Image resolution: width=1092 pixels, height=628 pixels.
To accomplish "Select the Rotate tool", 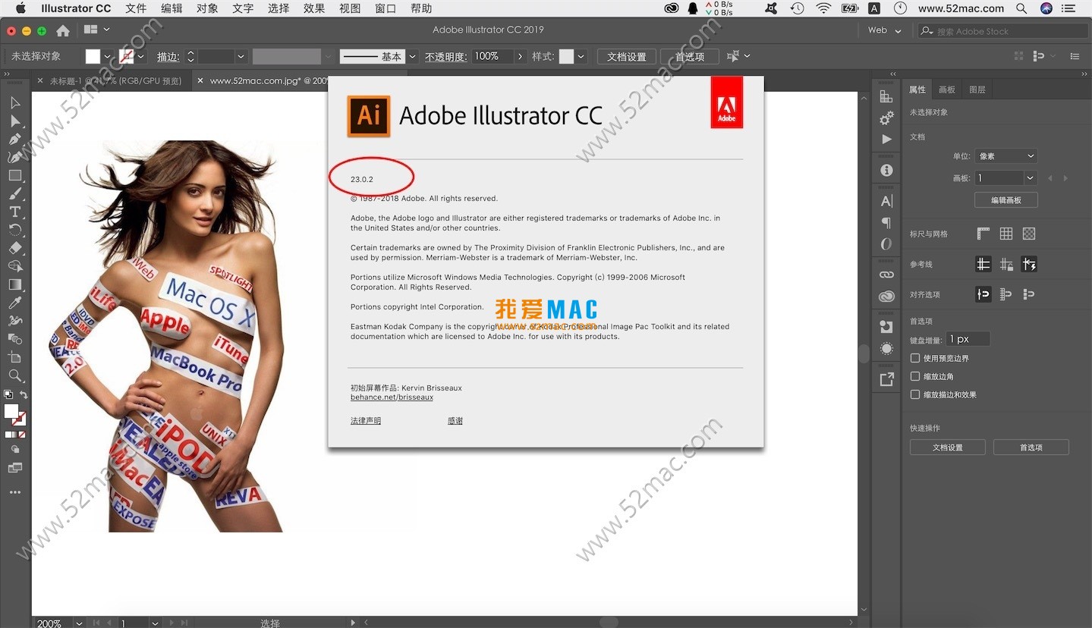I will 15,230.
